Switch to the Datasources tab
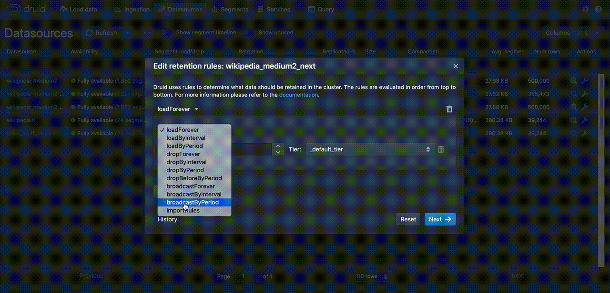Viewport: 610px width, 293px height. [180, 9]
